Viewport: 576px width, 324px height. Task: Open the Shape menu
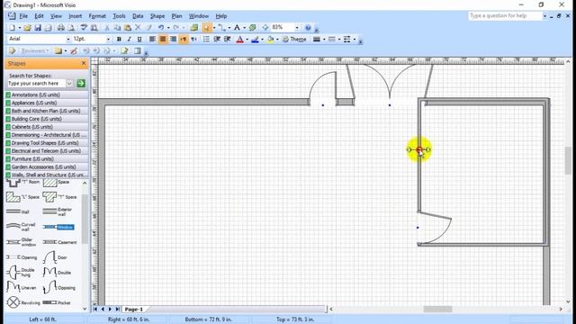[157, 16]
